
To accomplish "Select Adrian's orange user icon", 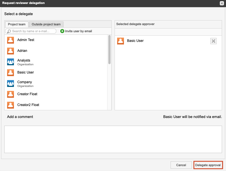I will tap(11, 51).
